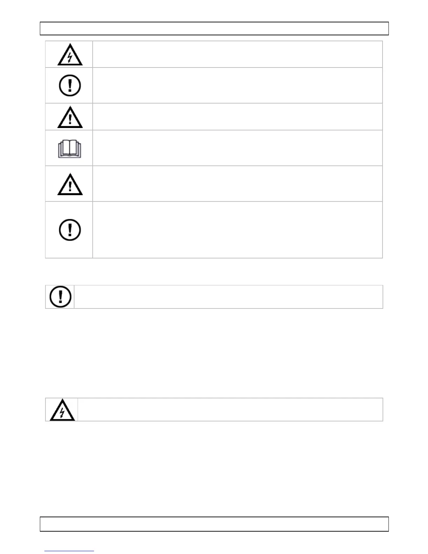428x554 pixels.
Task: Click the warning triangle directly above the book icon
Action: point(70,117)
